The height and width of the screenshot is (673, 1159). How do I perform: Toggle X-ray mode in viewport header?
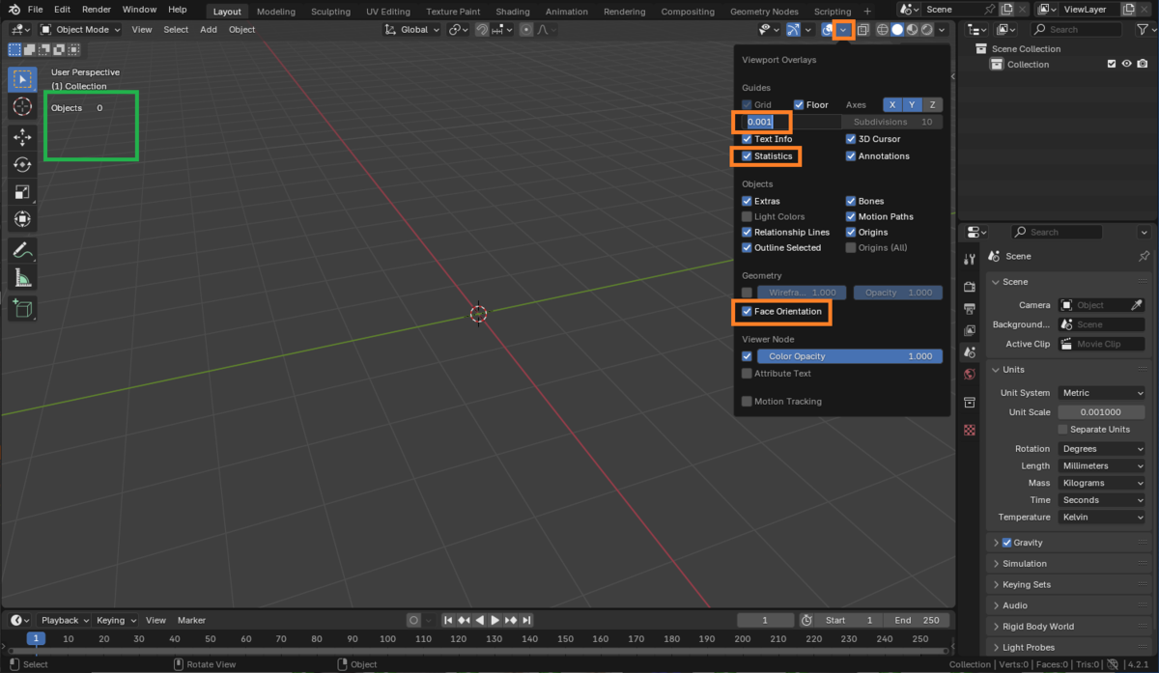862,30
